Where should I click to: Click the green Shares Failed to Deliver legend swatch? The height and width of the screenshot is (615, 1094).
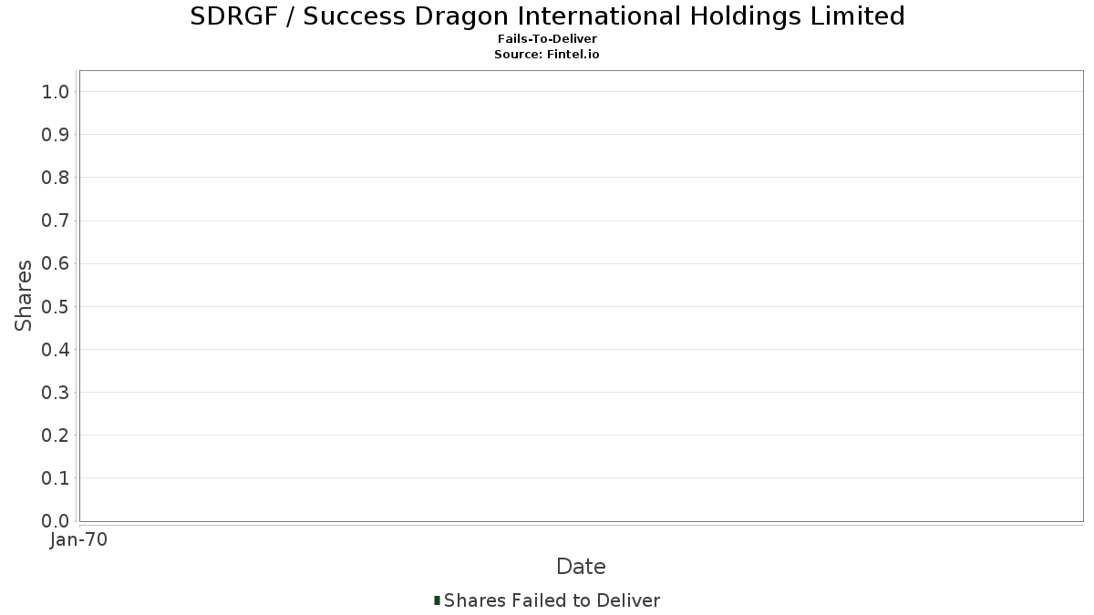pyautogui.click(x=438, y=600)
